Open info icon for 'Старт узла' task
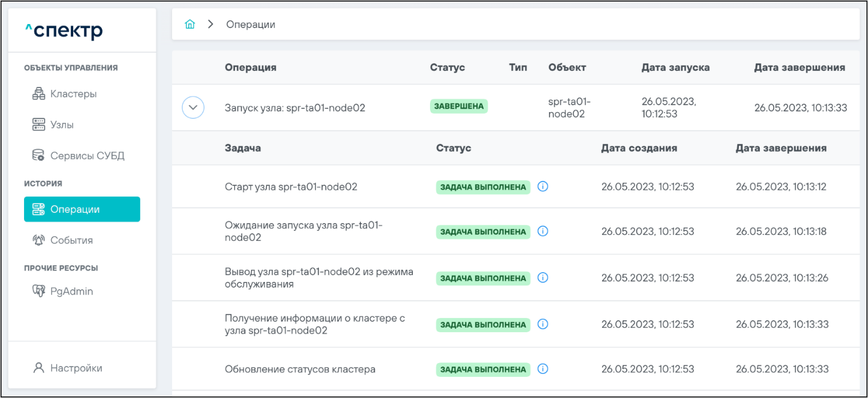This screenshot has height=398, width=868. (x=543, y=186)
